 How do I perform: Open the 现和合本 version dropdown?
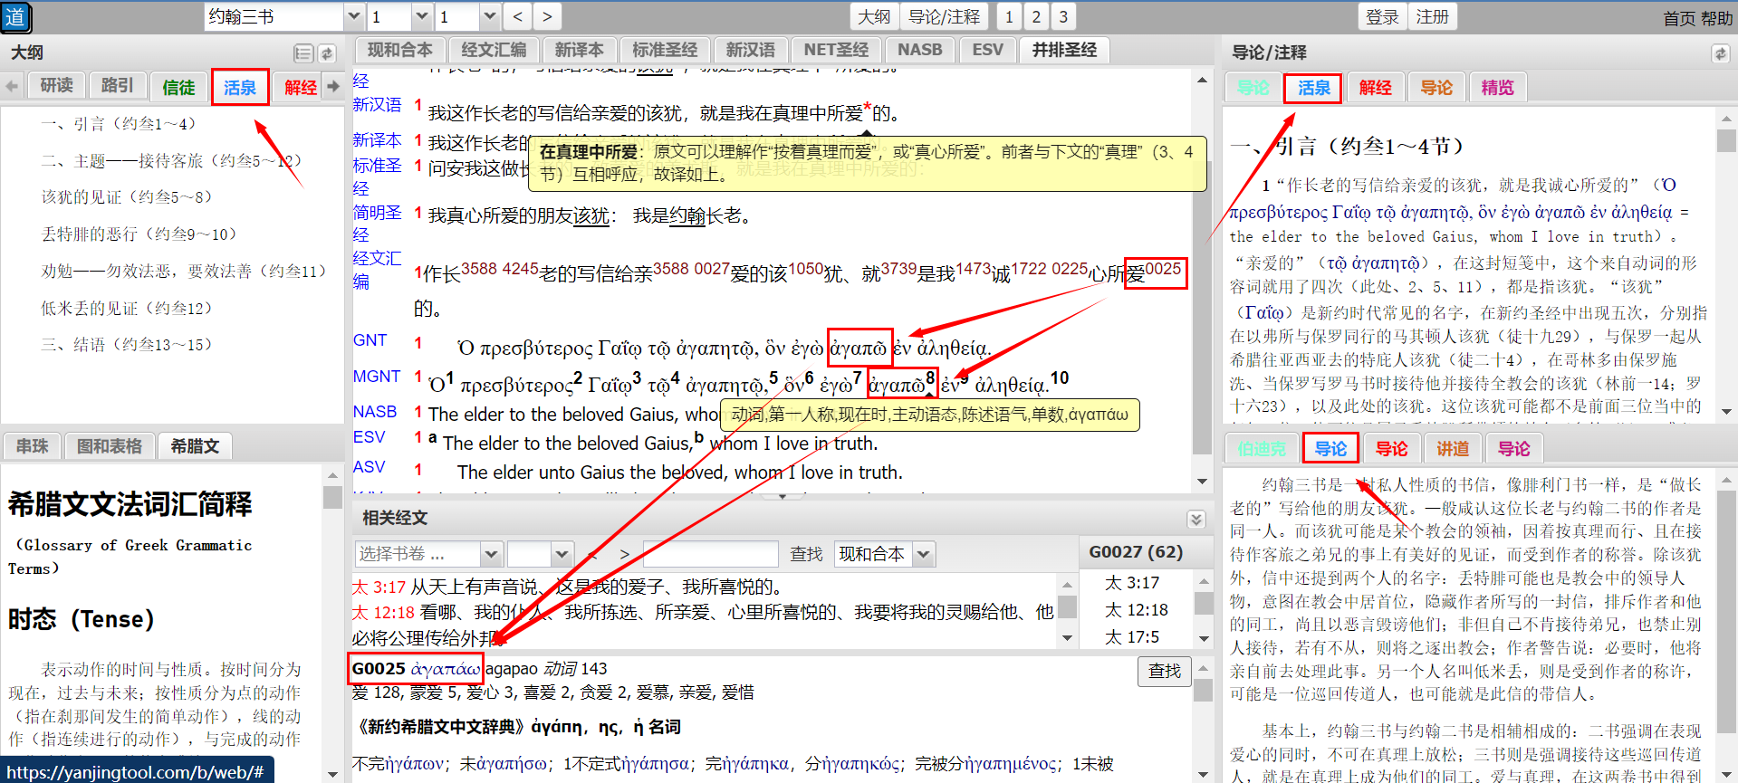click(923, 554)
